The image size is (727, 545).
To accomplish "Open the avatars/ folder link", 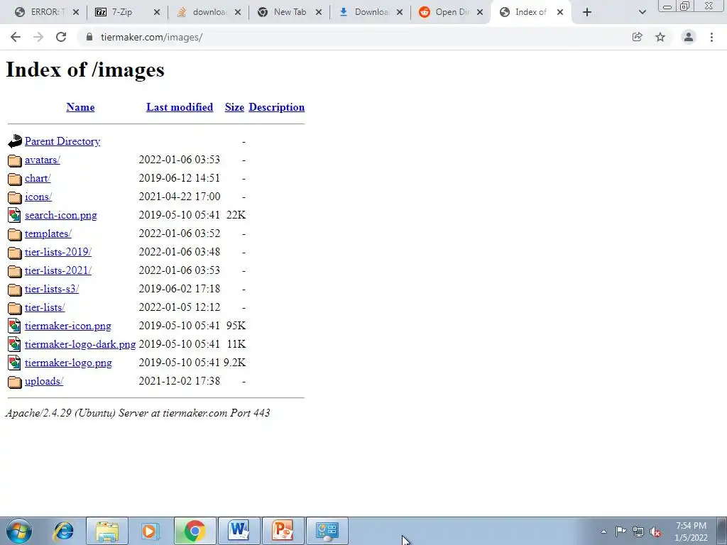I will pyautogui.click(x=42, y=160).
